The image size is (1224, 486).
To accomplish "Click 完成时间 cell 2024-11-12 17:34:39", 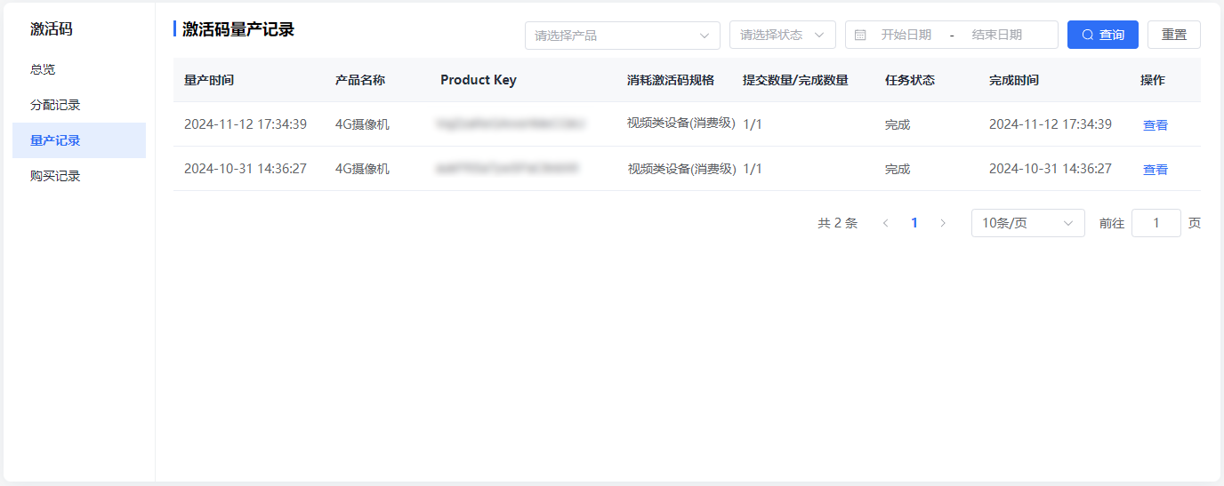I will click(x=1051, y=124).
